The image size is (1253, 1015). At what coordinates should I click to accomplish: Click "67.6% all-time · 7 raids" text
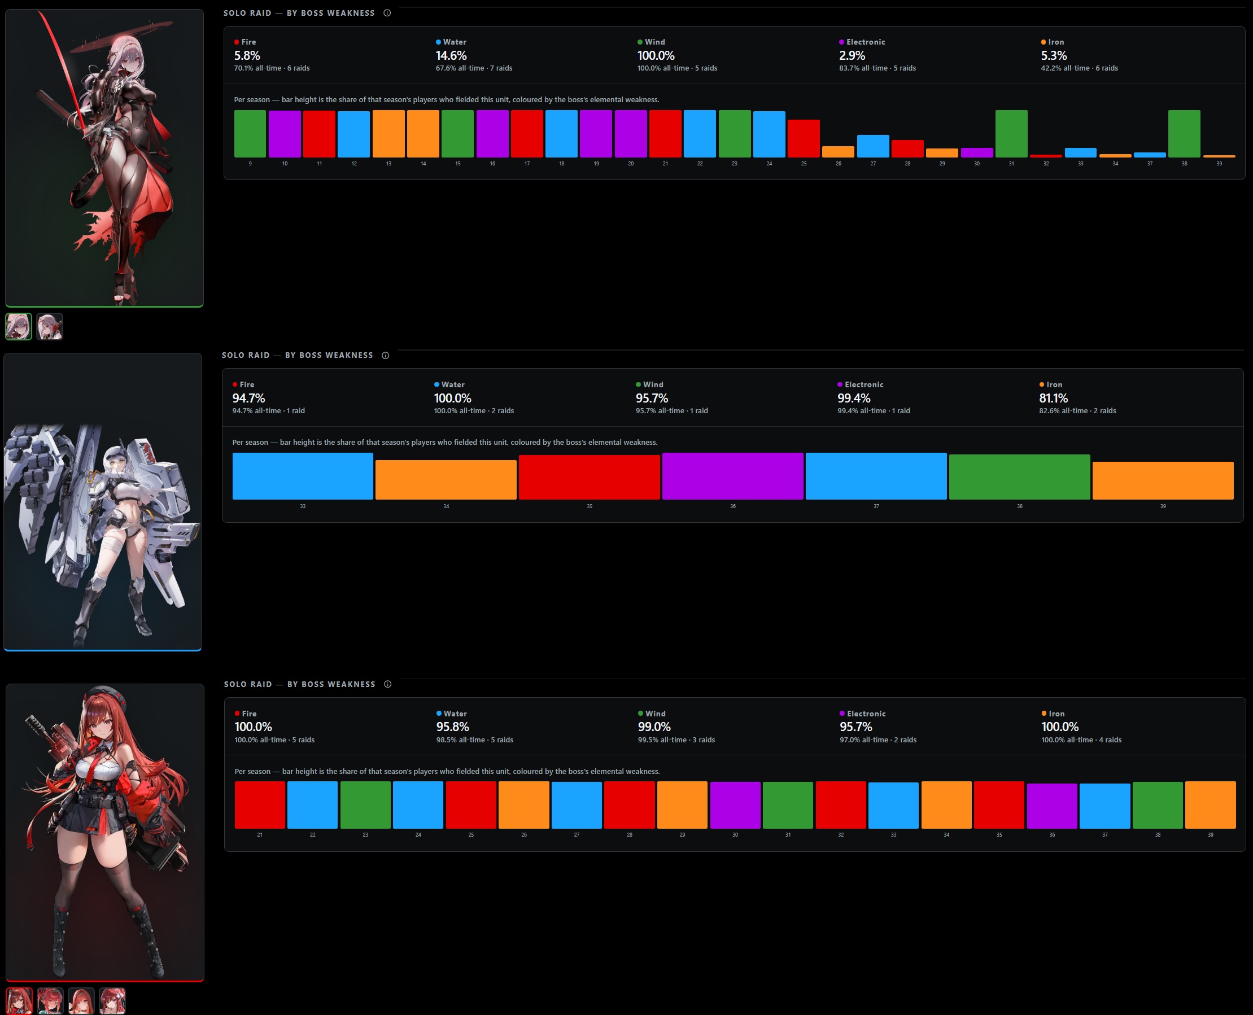tap(474, 68)
